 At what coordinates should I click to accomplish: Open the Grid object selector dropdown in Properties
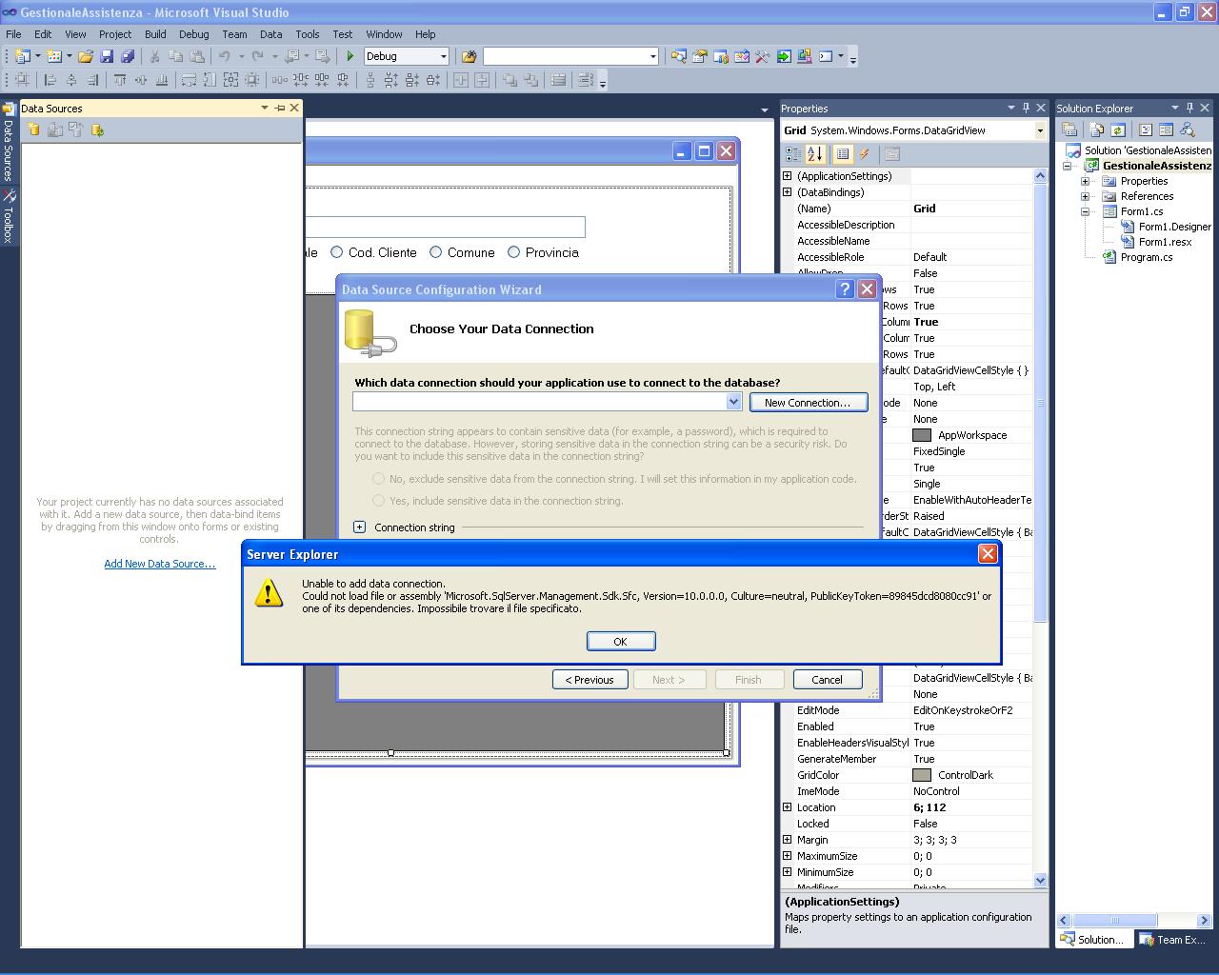pyautogui.click(x=1039, y=130)
